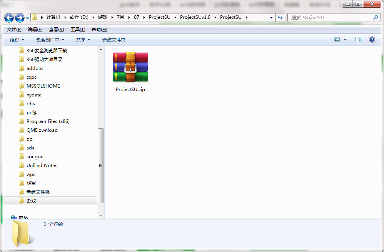384x252 pixels.
Task: Go back with the Back arrow button
Action: coord(9,18)
